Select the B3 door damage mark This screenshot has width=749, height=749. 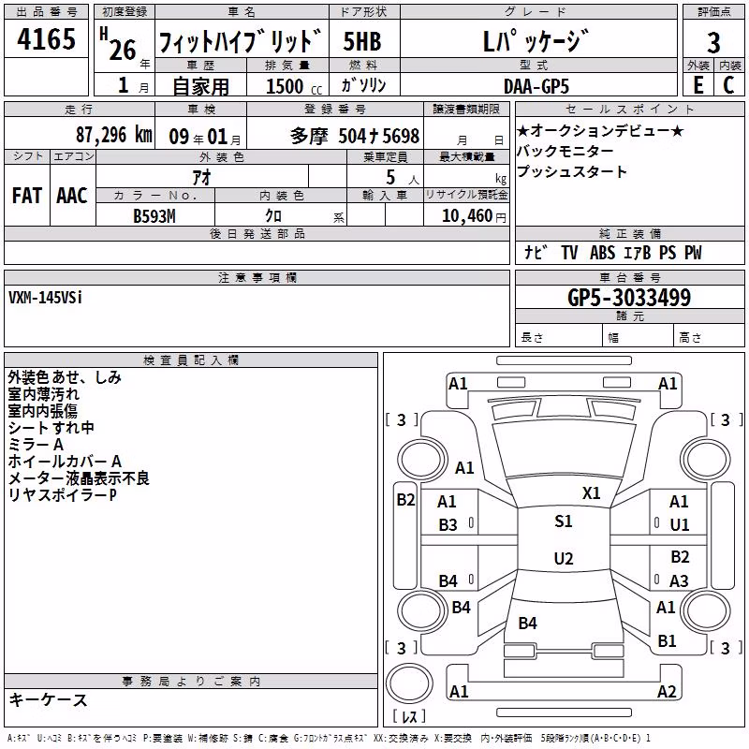click(448, 524)
